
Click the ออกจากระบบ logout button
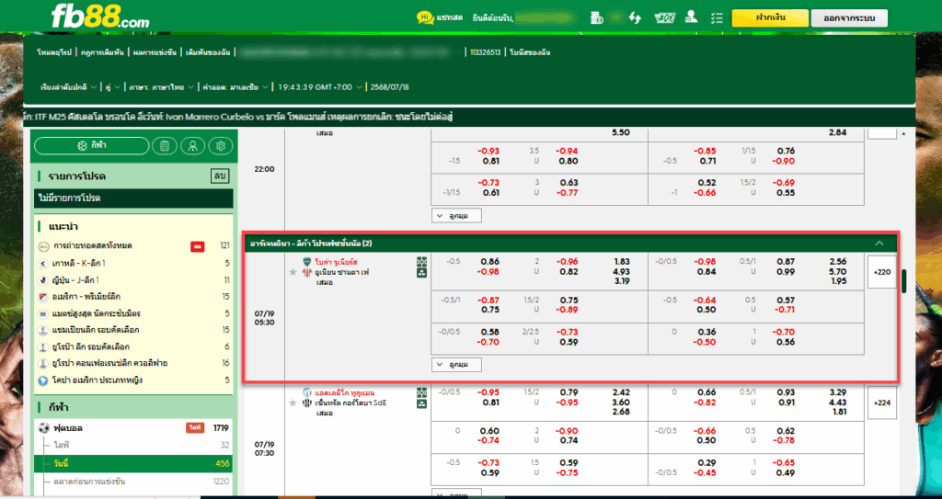(849, 18)
